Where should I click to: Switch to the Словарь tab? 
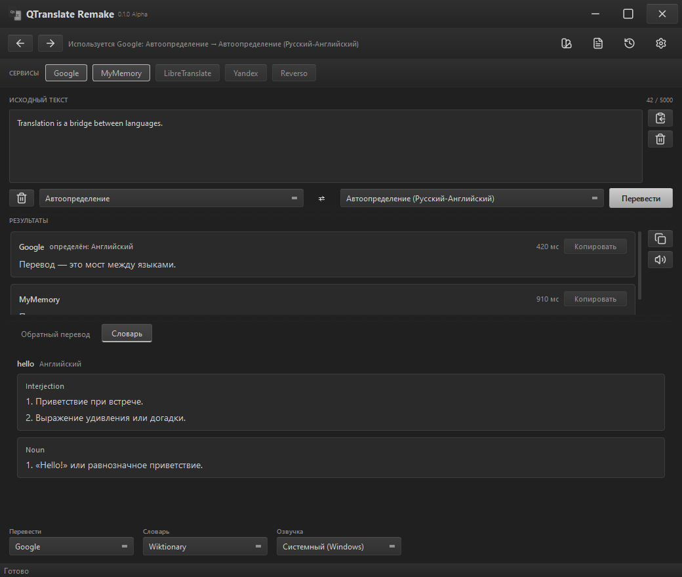(x=127, y=334)
